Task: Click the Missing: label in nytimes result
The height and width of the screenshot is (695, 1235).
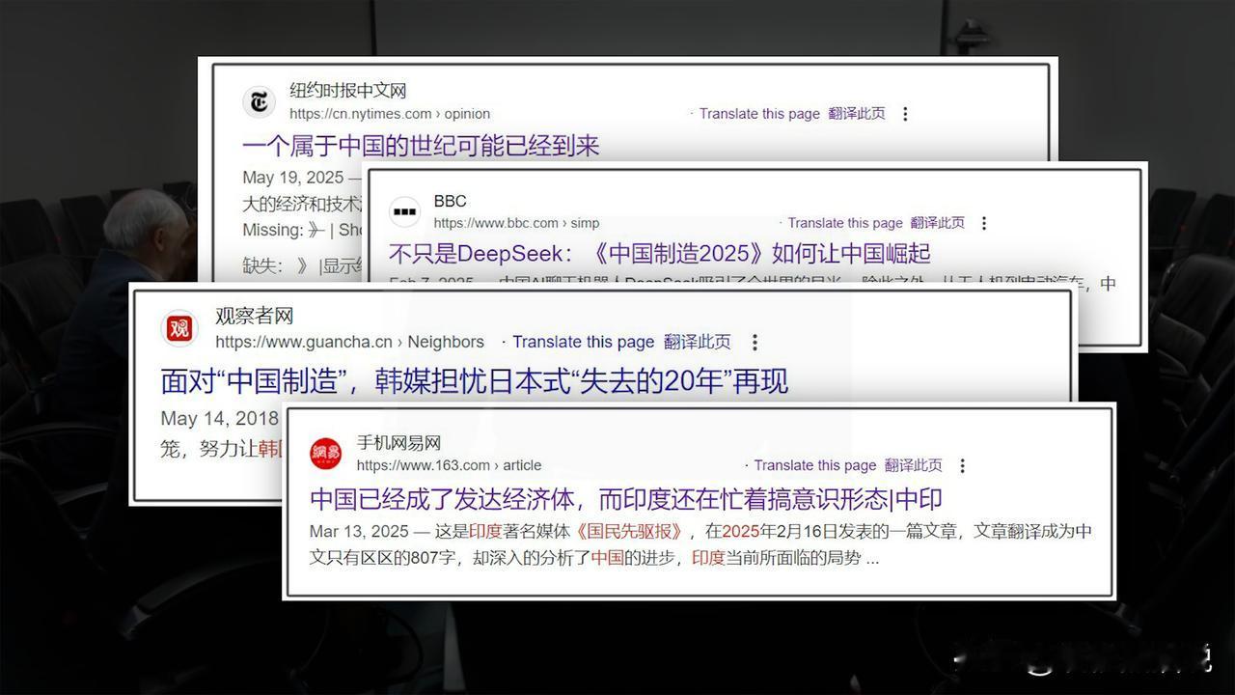Action: pos(273,230)
